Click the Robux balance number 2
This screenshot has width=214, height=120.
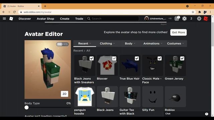[191, 19]
